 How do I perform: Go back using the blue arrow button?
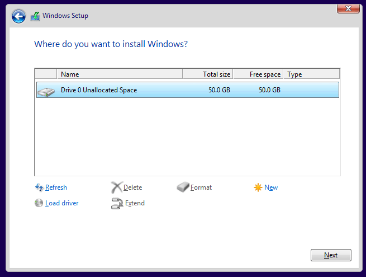[18, 16]
